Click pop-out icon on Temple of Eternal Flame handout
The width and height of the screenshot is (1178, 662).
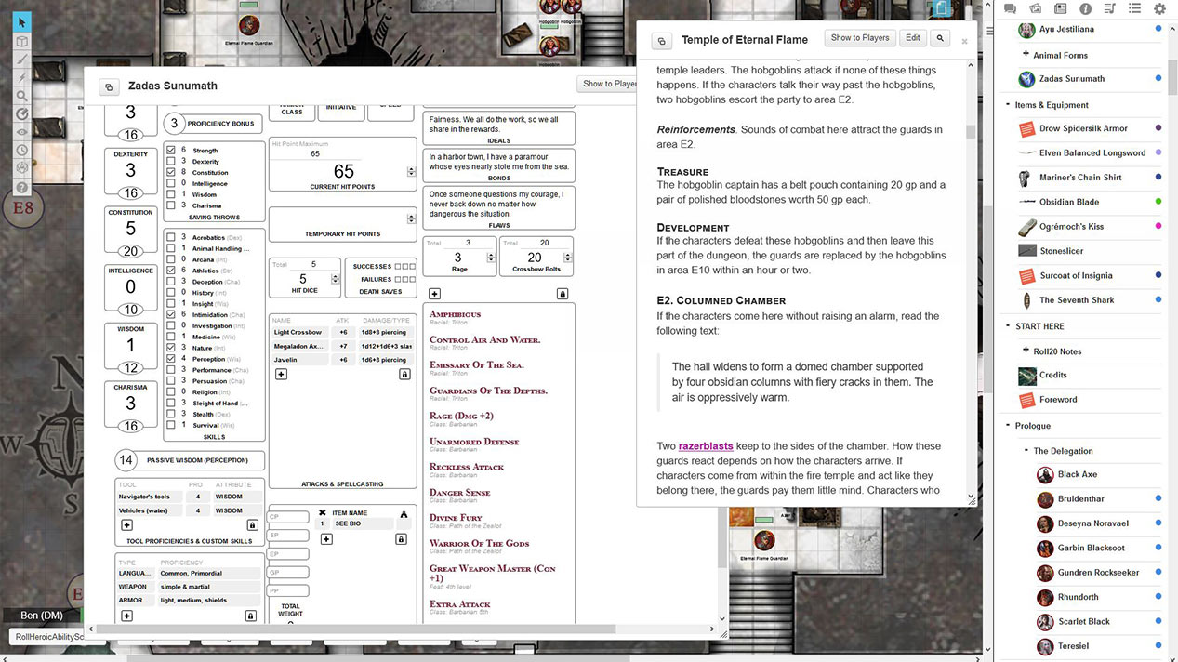click(661, 41)
